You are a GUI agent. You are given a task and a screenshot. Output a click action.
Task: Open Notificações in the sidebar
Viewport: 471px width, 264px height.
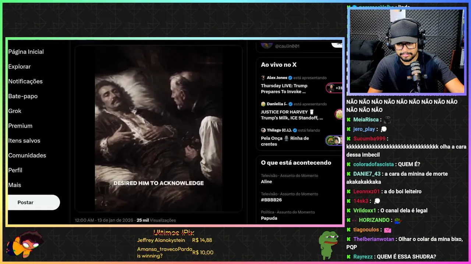[x=25, y=81]
